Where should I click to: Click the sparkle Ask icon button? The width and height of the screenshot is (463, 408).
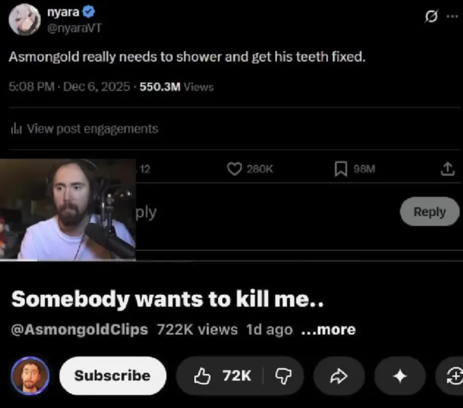click(x=400, y=376)
